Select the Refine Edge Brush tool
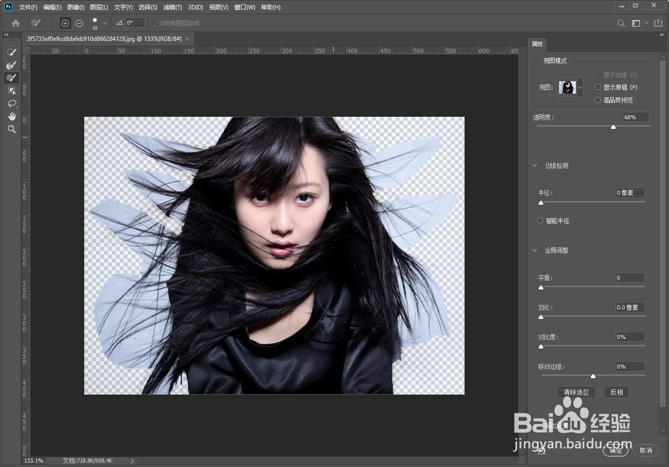Image resolution: width=669 pixels, height=467 pixels. click(x=11, y=65)
